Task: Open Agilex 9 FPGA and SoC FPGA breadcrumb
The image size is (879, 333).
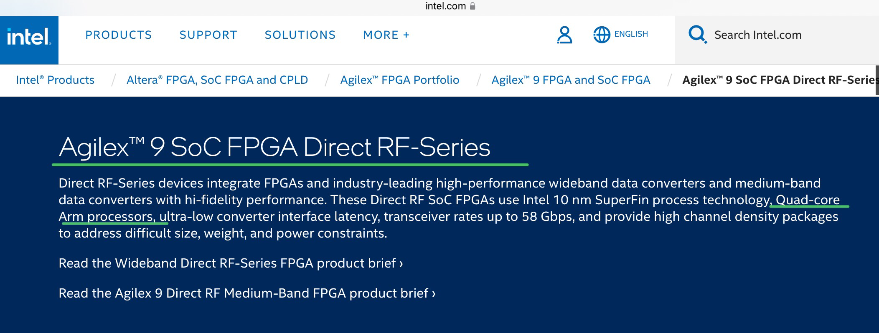Action: (x=571, y=80)
